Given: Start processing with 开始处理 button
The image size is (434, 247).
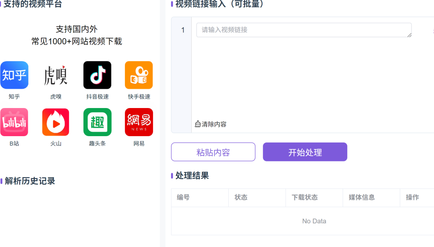Looking at the screenshot, I should coord(305,152).
